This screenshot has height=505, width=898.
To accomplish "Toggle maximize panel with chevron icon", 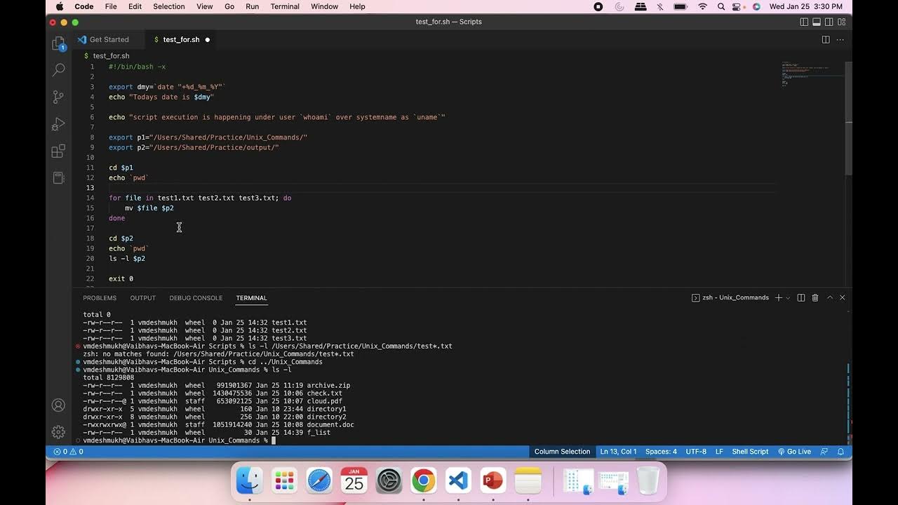I will point(830,297).
